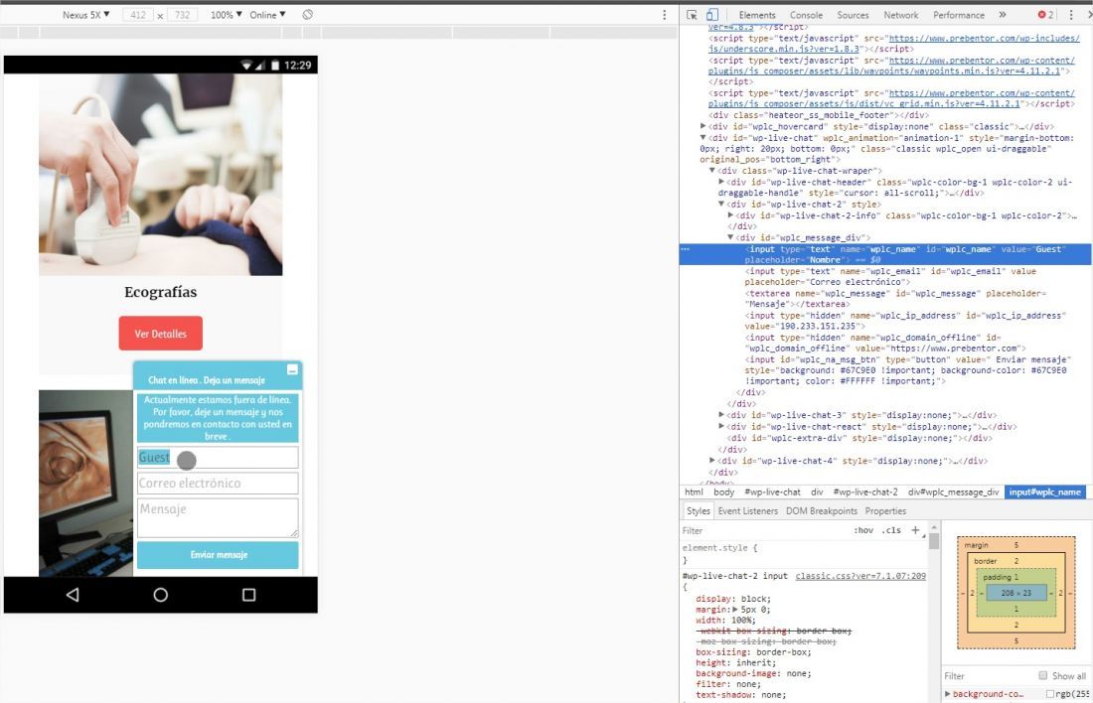
Task: Expand the margin shorthand property triangle
Action: click(x=734, y=609)
